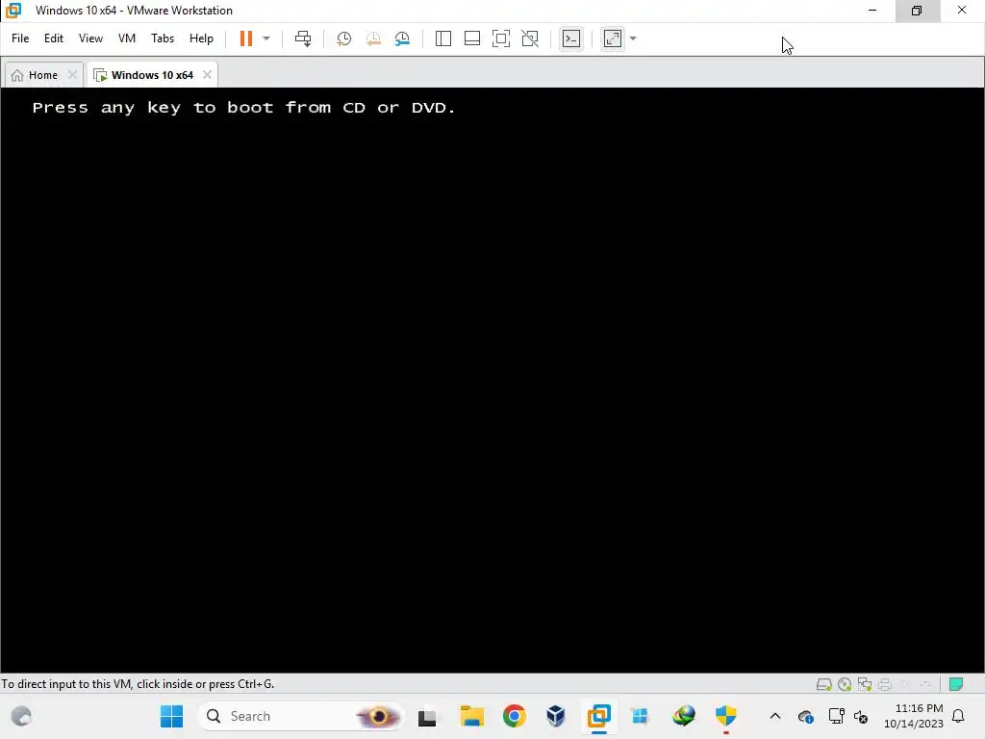
Task: Open the network tray icon
Action: tap(836, 716)
